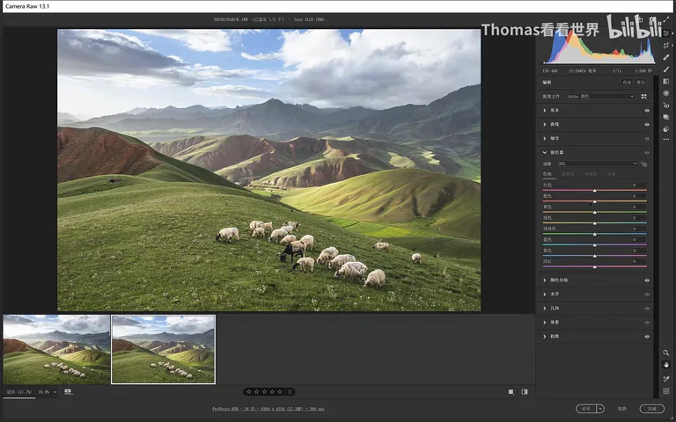
Task: Set rating to three stars
Action: (264, 392)
